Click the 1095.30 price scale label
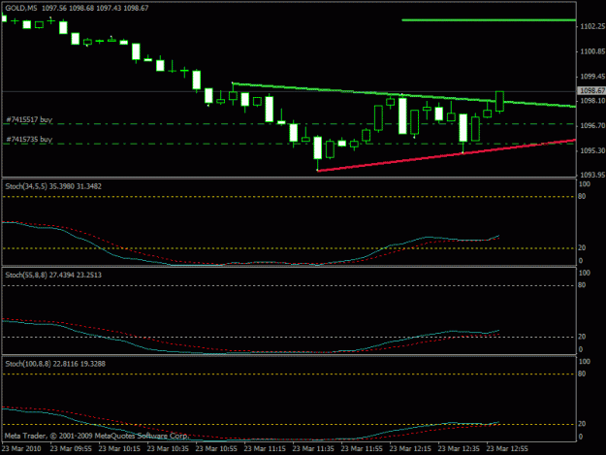This screenshot has height=455, width=606. [592, 150]
